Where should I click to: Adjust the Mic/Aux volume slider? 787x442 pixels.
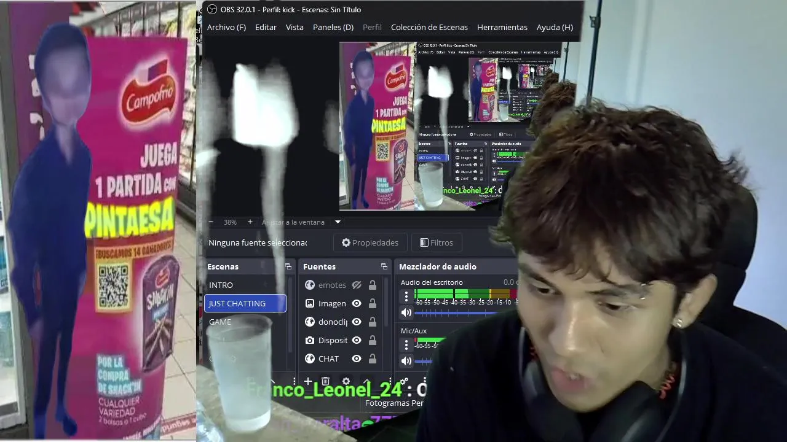(424, 361)
